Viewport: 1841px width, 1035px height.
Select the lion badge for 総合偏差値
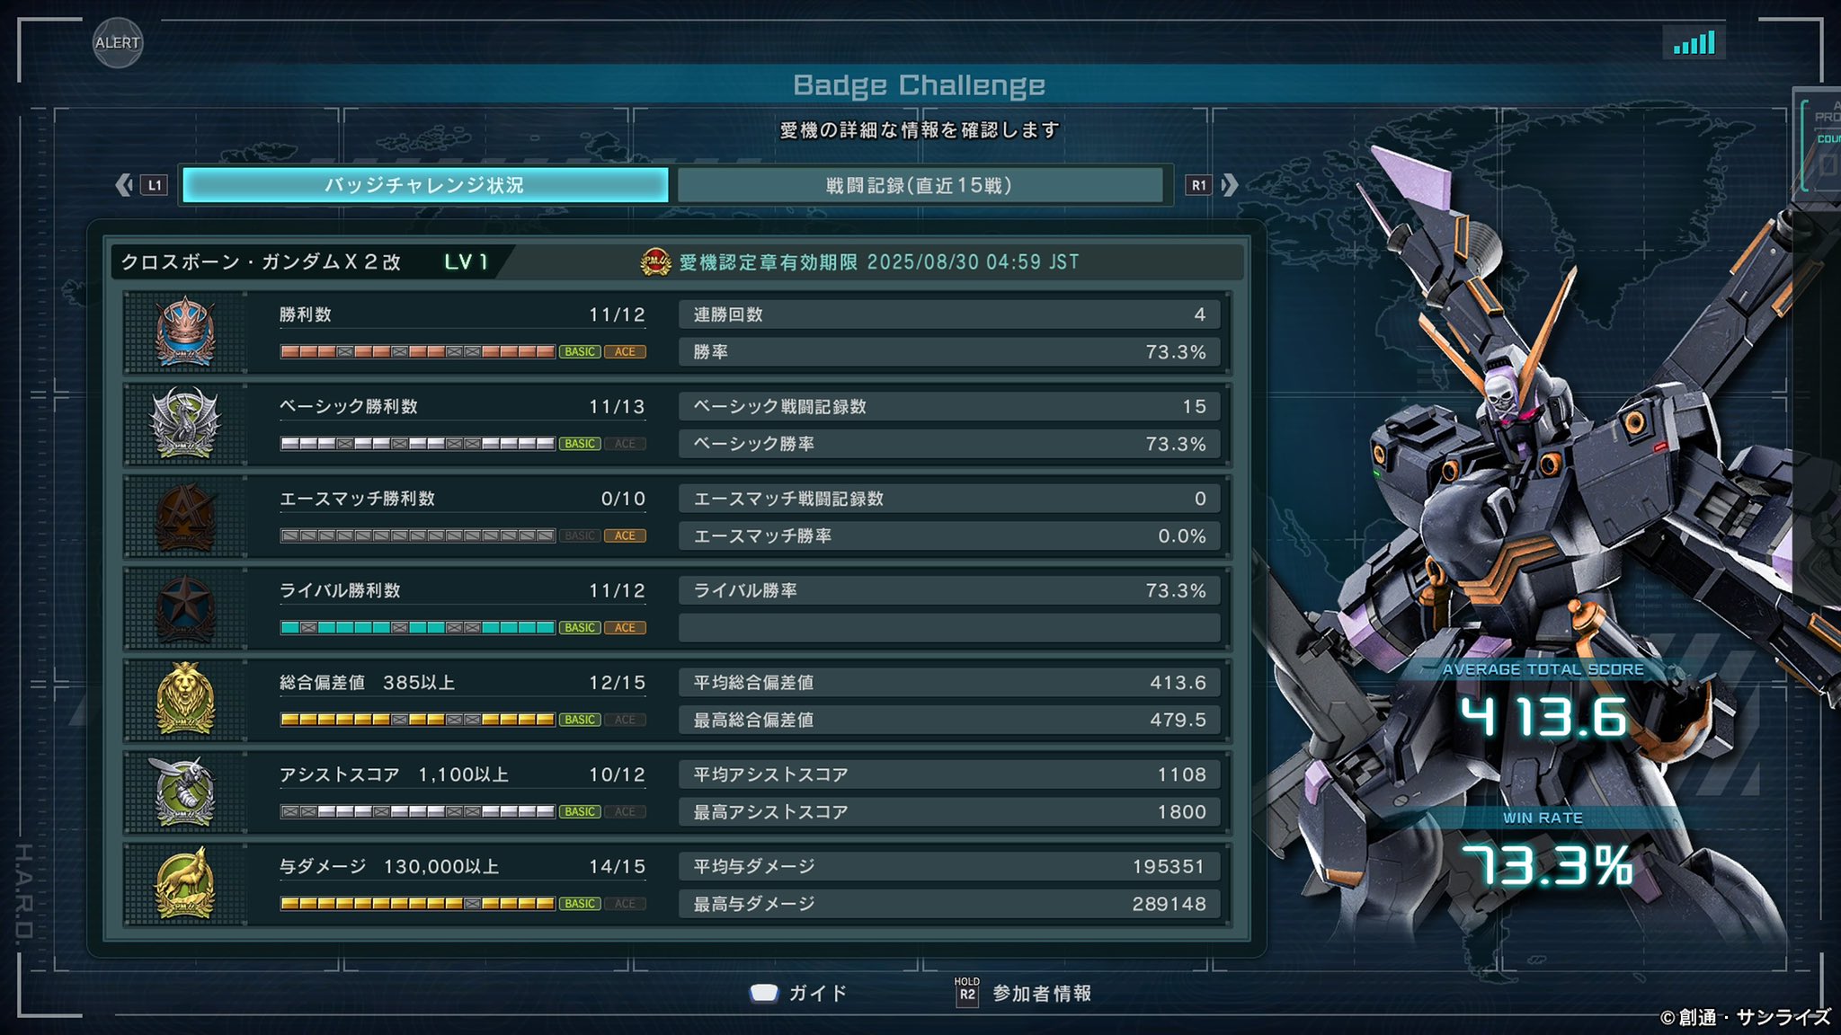click(x=184, y=699)
